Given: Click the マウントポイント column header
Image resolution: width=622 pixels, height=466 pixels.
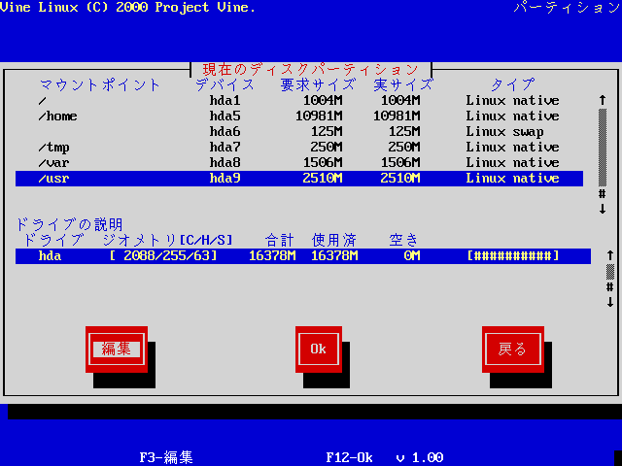Looking at the screenshot, I should click(100, 85).
